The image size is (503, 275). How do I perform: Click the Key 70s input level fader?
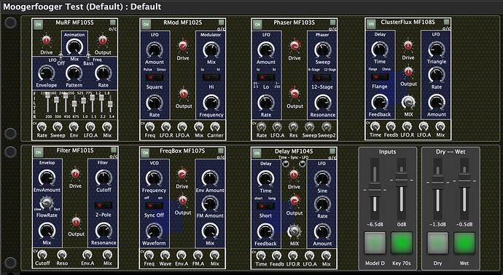point(402,180)
